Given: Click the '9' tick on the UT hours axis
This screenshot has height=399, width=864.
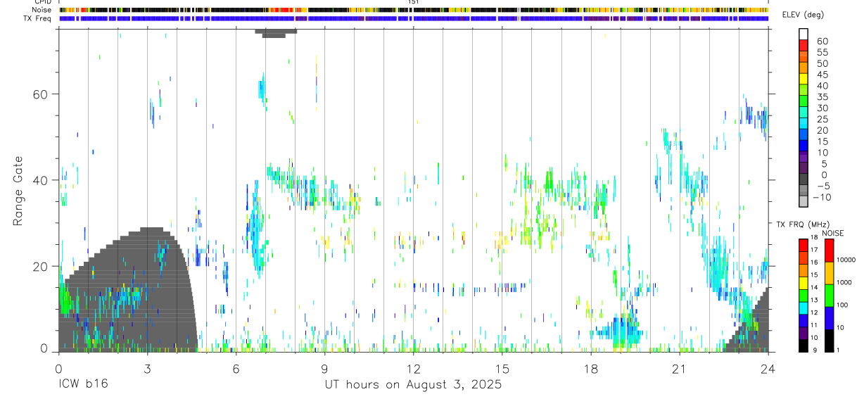Looking at the screenshot, I should (324, 369).
